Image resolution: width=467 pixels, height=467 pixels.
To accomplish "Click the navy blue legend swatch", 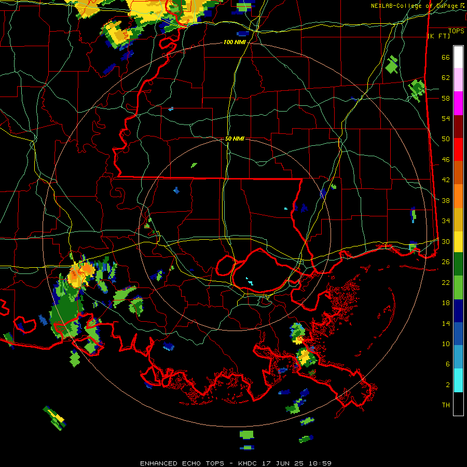I will pyautogui.click(x=458, y=311).
